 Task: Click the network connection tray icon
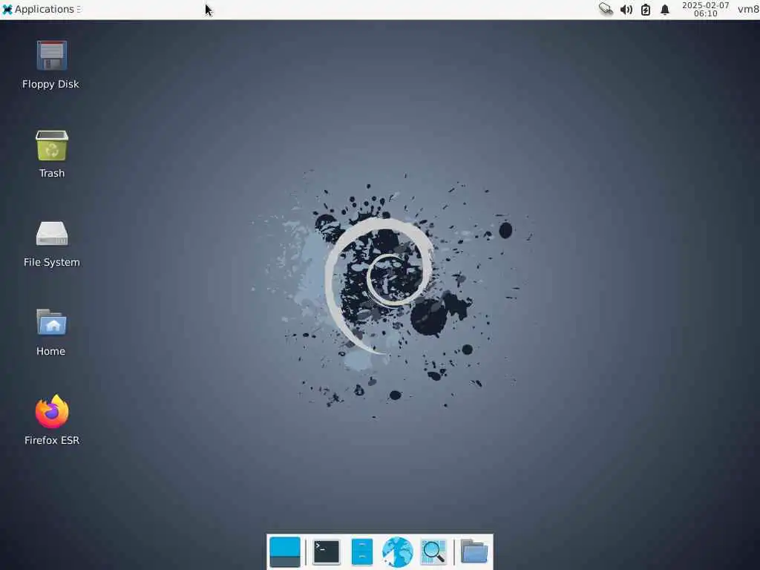(606, 9)
